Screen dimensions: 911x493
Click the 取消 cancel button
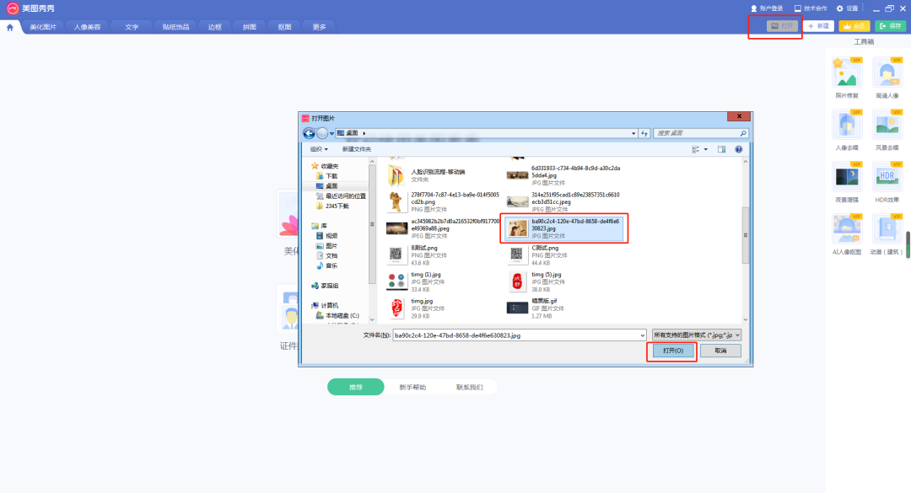coord(720,351)
